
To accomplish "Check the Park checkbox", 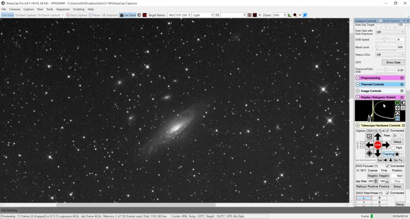I will tap(394, 148).
